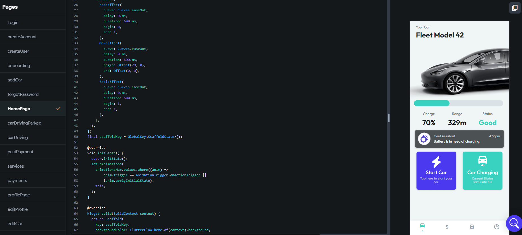Click the code editor vertical scrollbar
This screenshot has width=522, height=235.
tap(389, 118)
